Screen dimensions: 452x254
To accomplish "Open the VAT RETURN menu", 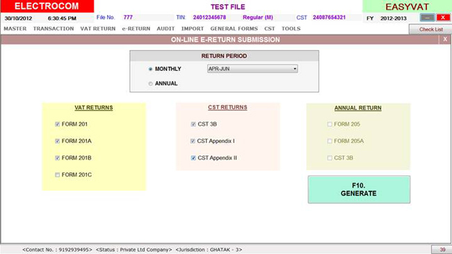I will pyautogui.click(x=98, y=28).
